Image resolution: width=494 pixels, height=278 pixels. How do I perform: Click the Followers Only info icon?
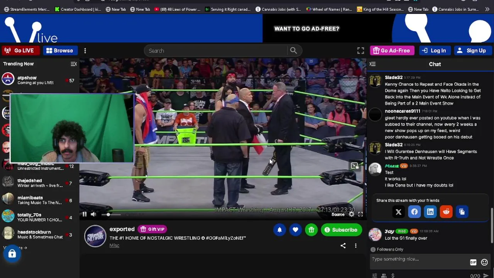click(x=373, y=249)
